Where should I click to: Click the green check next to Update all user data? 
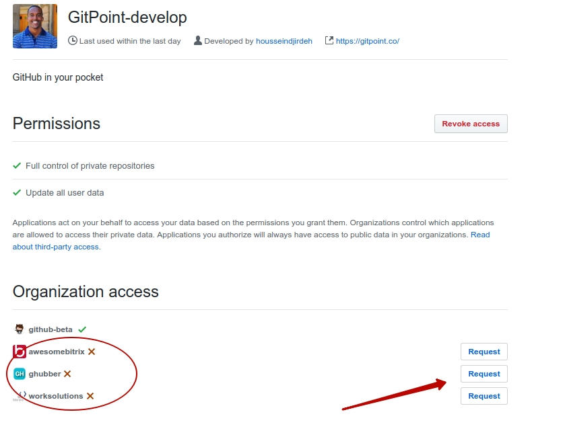pos(17,192)
